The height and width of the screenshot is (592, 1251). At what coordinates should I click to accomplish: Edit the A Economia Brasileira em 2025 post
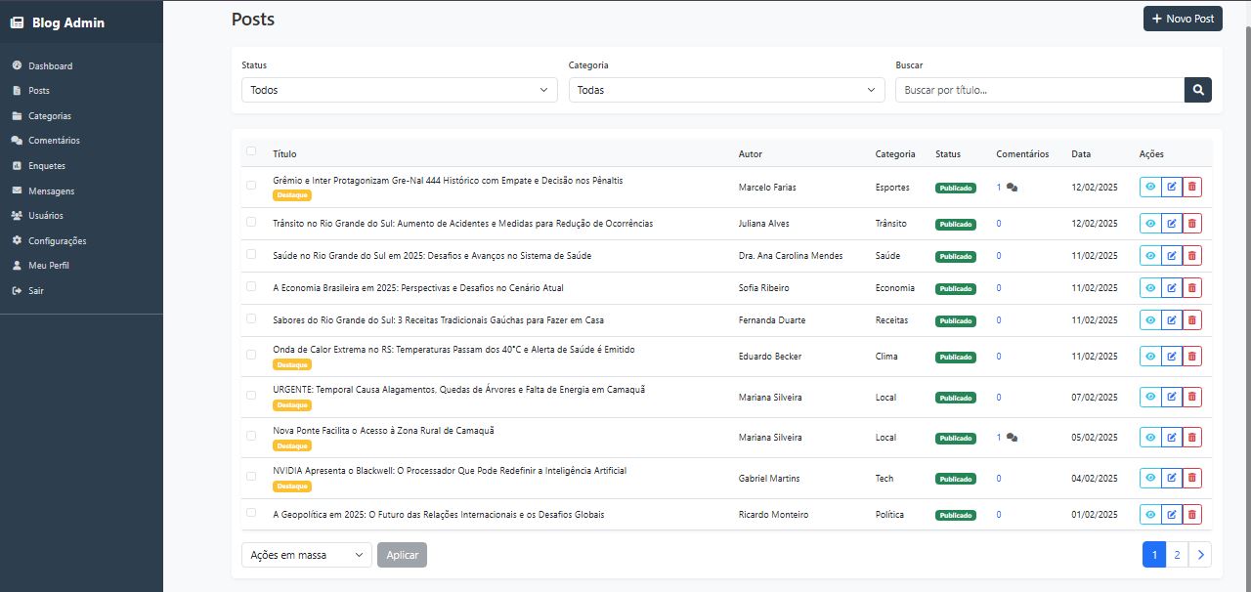pyautogui.click(x=1171, y=288)
